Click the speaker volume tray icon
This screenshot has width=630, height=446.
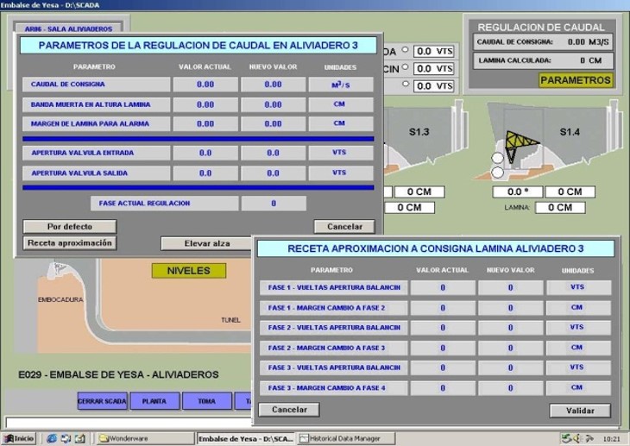[577, 438]
